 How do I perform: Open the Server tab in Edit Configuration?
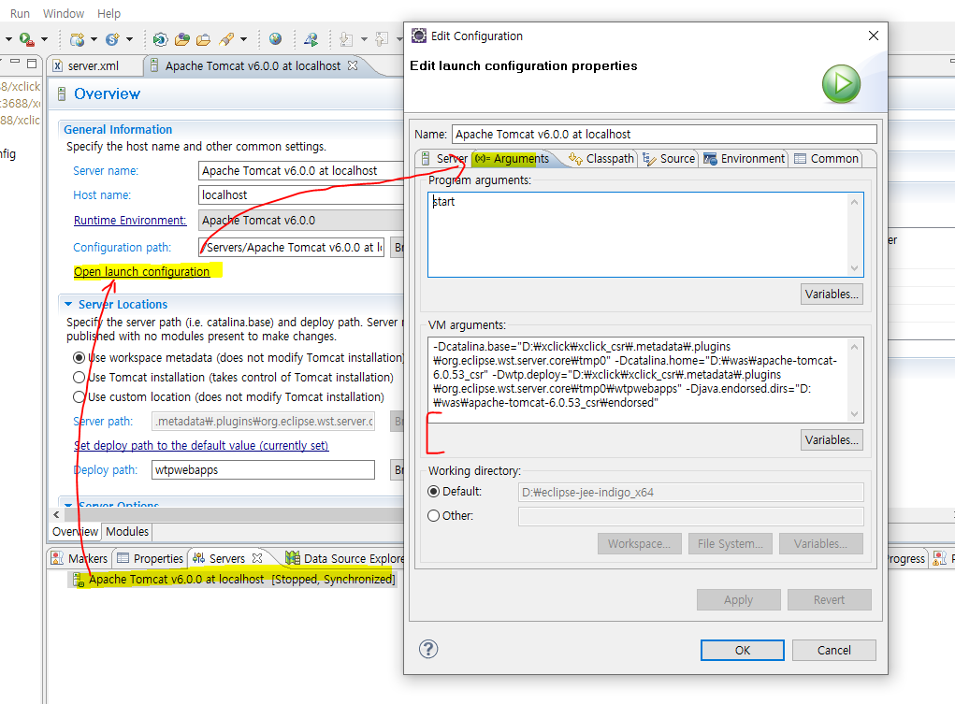click(444, 158)
